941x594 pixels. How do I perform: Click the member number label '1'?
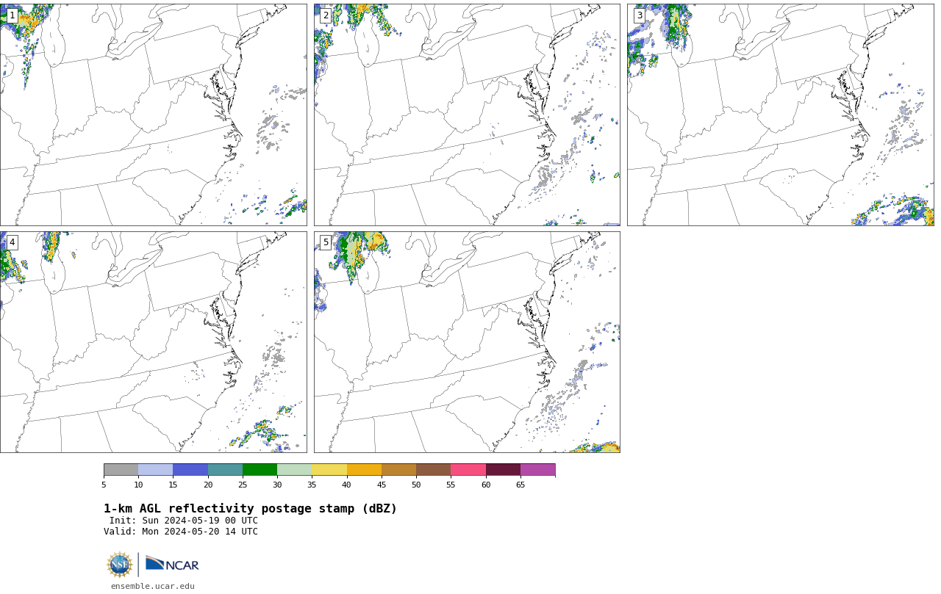tap(12, 15)
